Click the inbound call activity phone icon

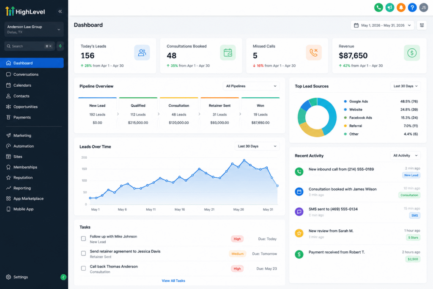[x=299, y=171]
